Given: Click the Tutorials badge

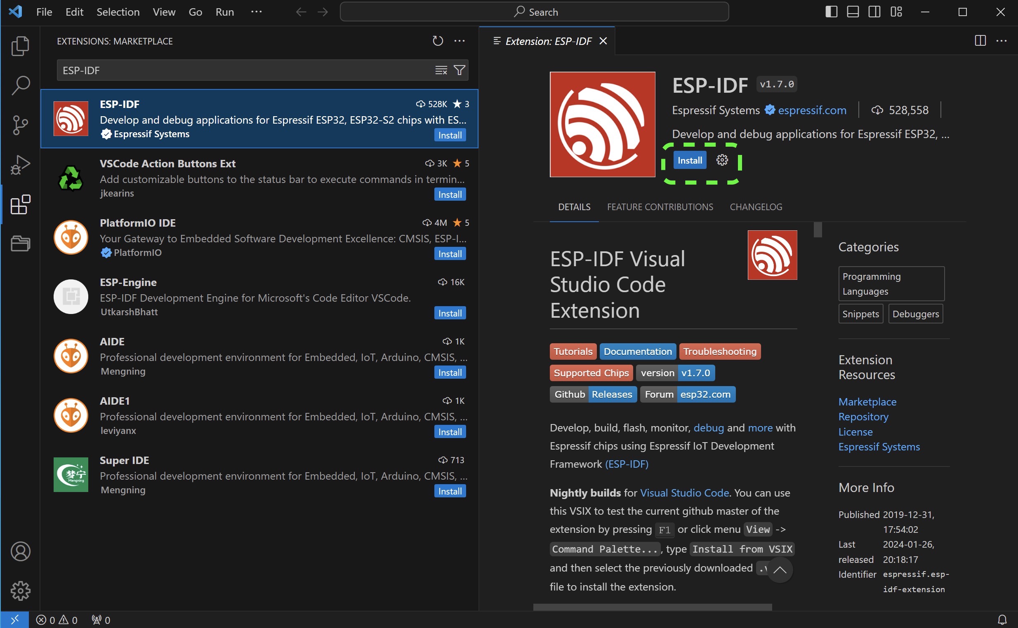Looking at the screenshot, I should (573, 351).
